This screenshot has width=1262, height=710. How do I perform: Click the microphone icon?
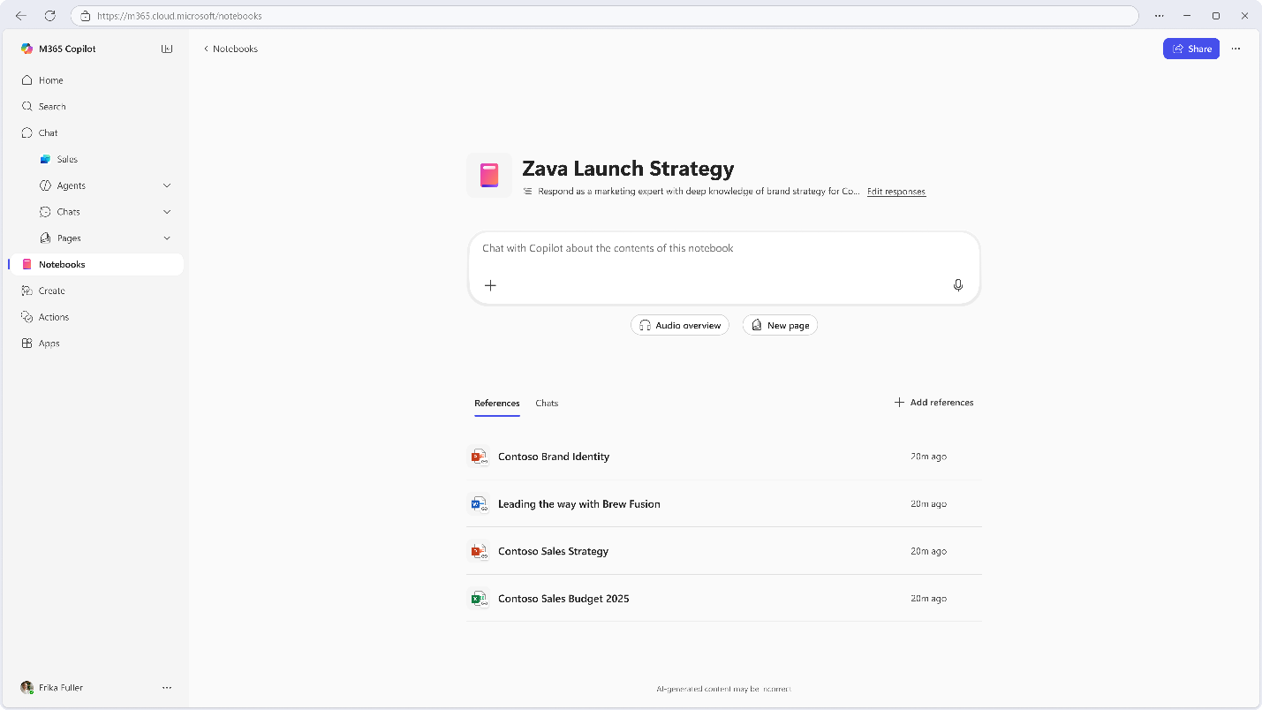(958, 285)
